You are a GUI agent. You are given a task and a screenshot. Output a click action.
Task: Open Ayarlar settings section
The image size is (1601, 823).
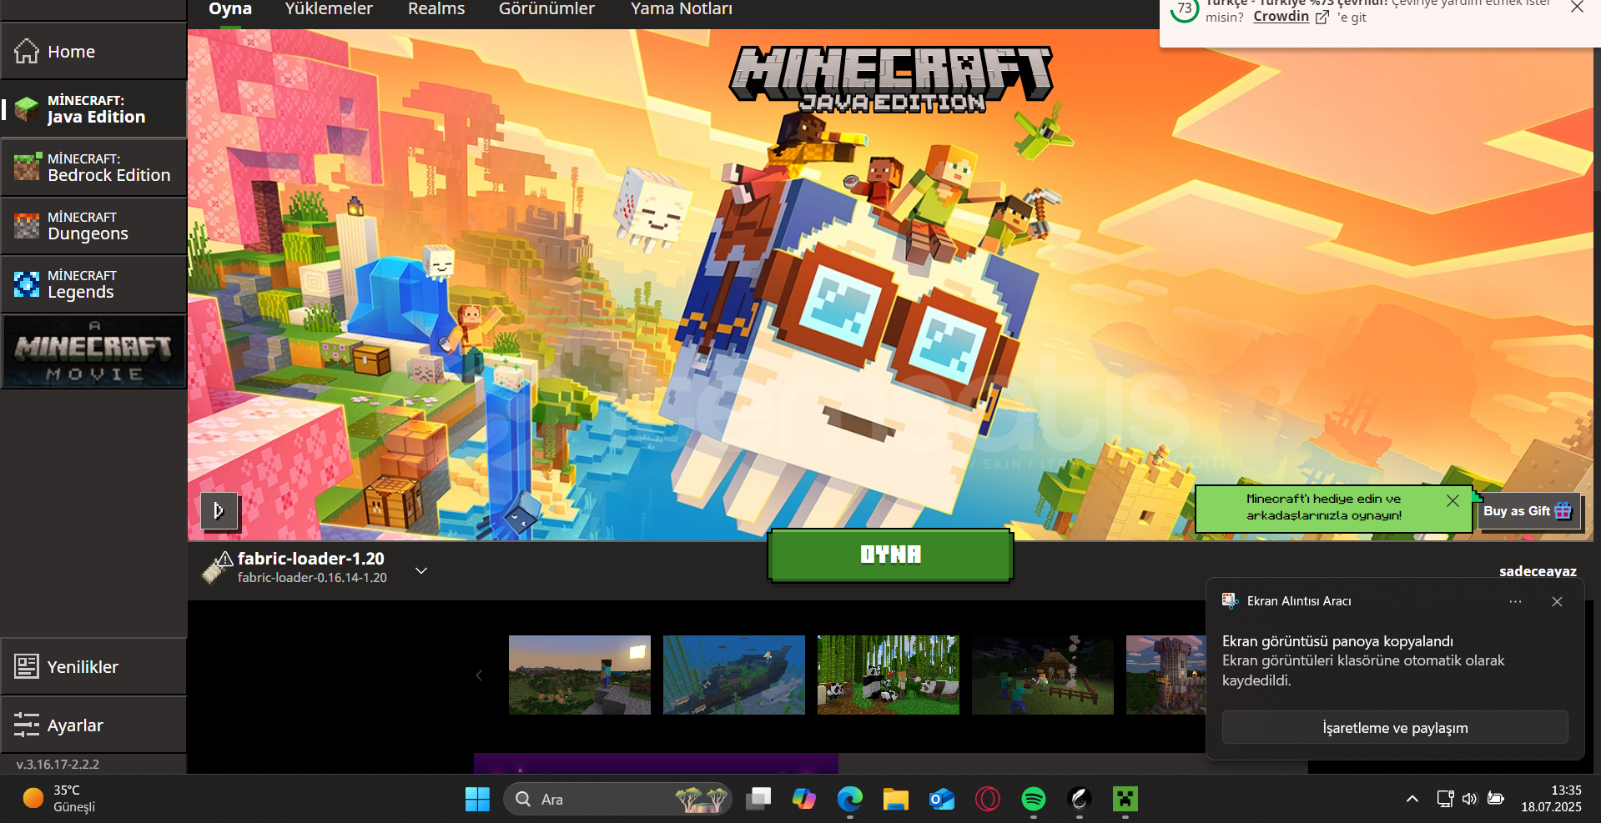pos(93,725)
